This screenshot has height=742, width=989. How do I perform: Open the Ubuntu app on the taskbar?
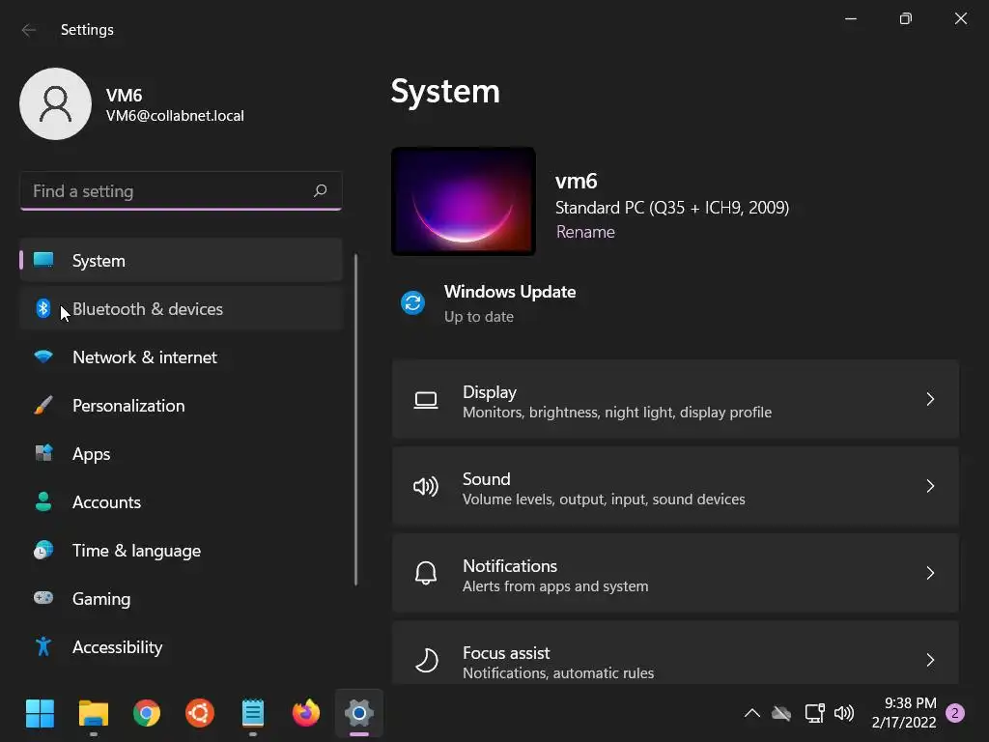coord(200,714)
